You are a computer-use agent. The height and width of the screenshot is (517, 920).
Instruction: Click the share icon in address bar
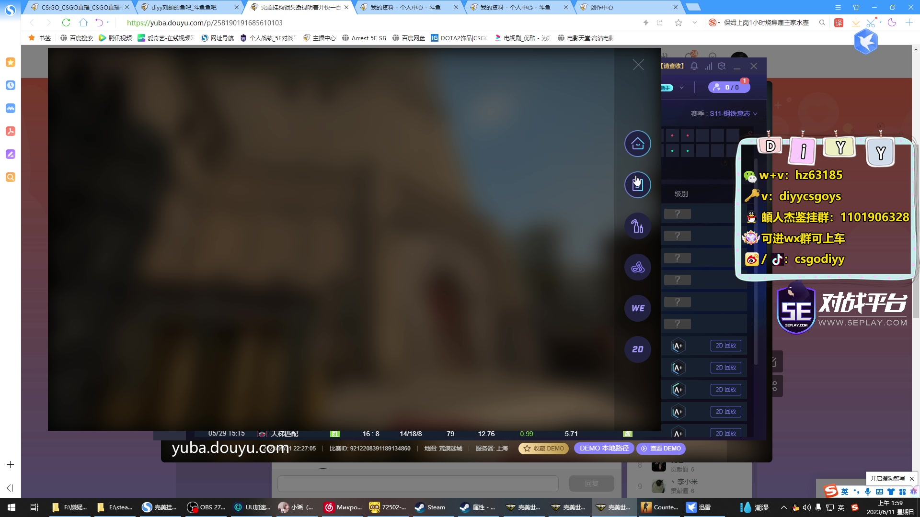660,22
